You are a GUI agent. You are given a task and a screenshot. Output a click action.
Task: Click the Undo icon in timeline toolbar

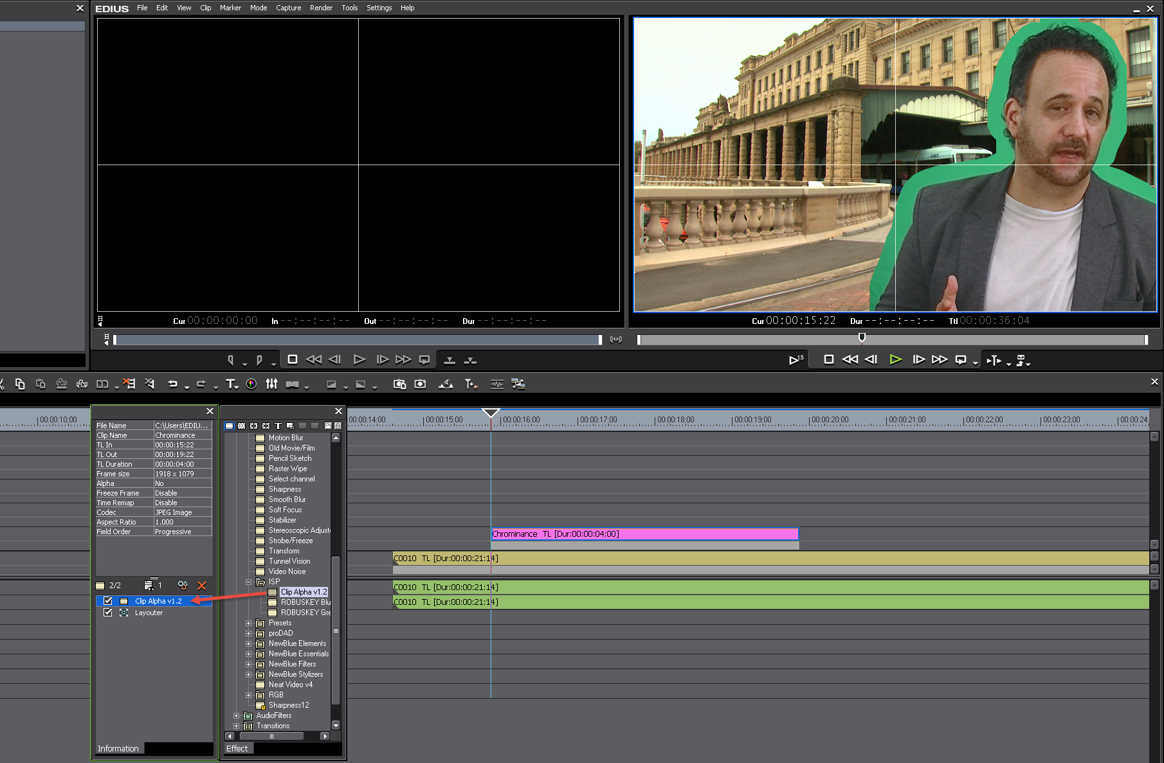(x=172, y=384)
